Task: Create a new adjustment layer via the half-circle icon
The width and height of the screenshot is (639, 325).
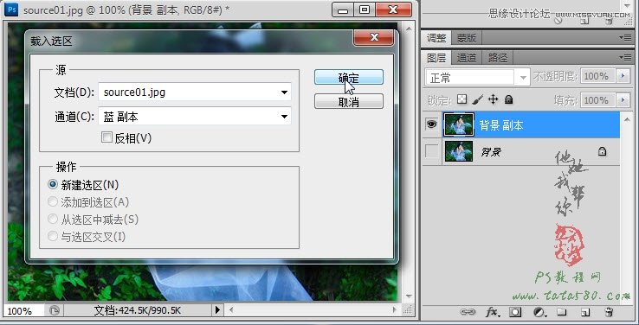Action: (x=539, y=312)
